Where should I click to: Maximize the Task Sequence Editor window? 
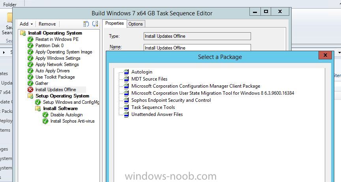click(x=266, y=11)
